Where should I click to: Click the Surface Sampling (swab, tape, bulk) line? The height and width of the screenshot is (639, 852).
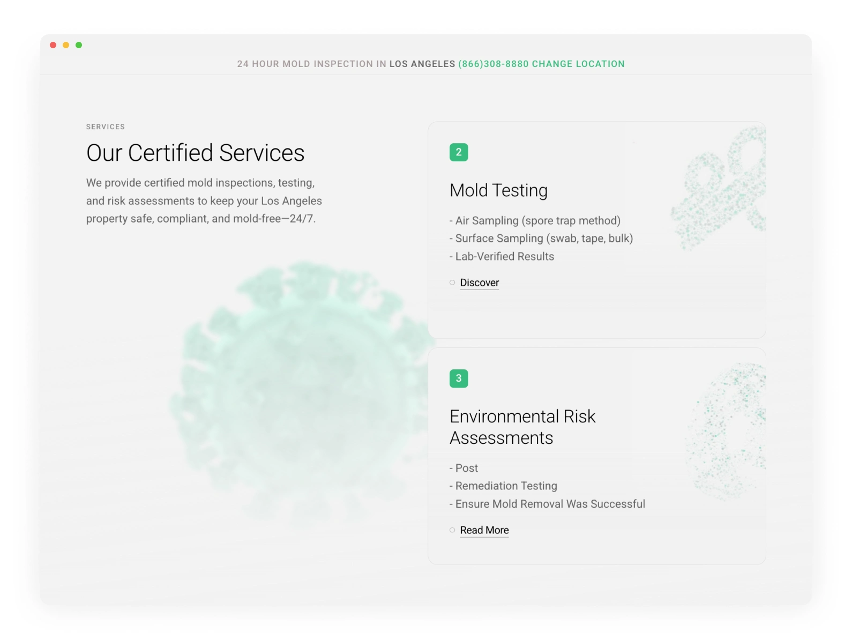(x=541, y=239)
